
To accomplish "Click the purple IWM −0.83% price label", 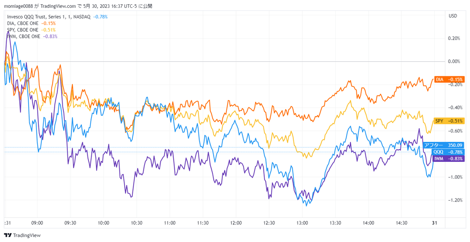I will (x=448, y=158).
